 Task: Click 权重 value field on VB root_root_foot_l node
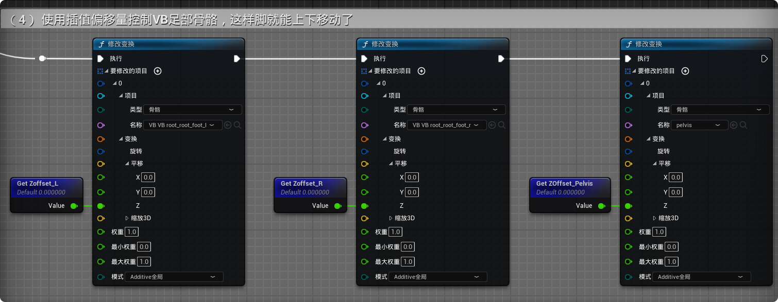(x=131, y=232)
